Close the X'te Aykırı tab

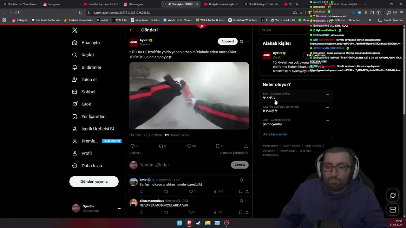click(197, 4)
